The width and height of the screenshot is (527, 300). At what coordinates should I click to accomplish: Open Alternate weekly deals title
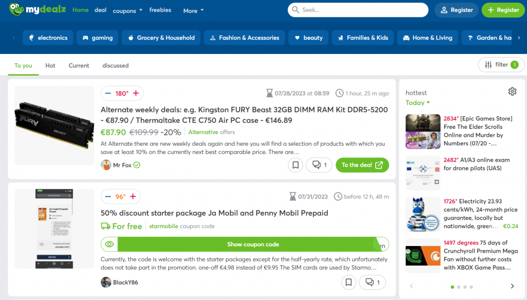click(244, 115)
